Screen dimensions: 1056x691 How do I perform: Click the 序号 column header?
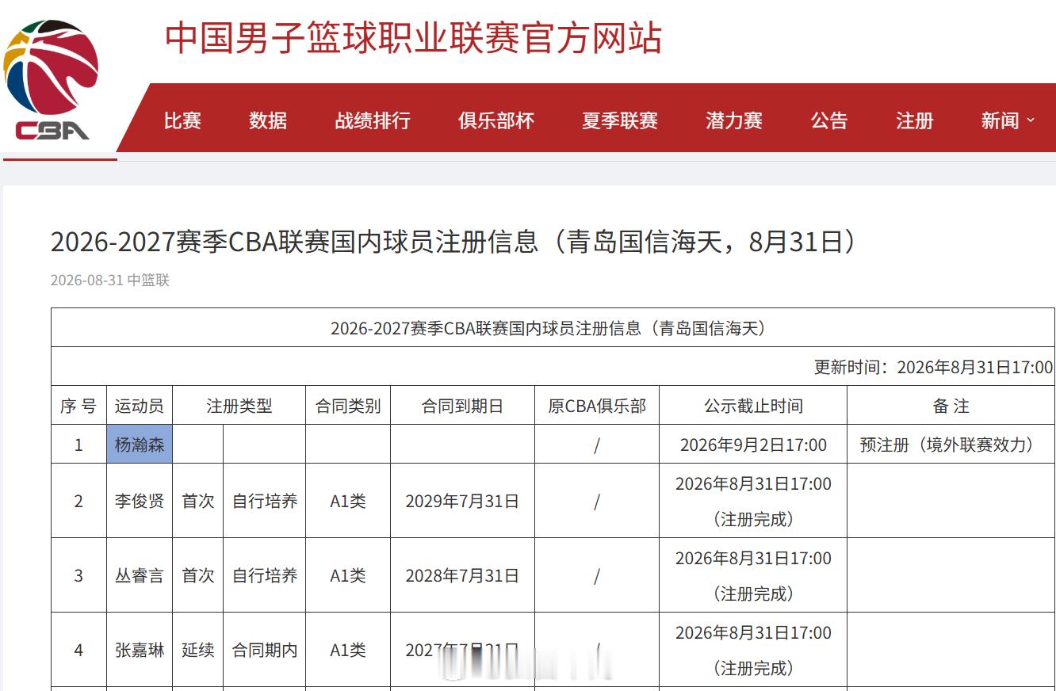click(78, 406)
